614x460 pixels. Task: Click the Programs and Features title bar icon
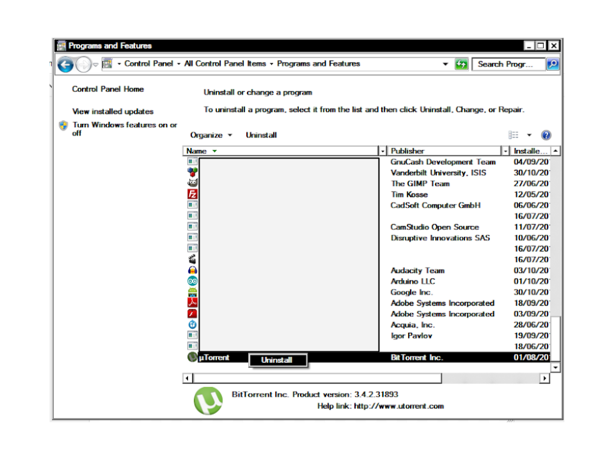(x=61, y=46)
